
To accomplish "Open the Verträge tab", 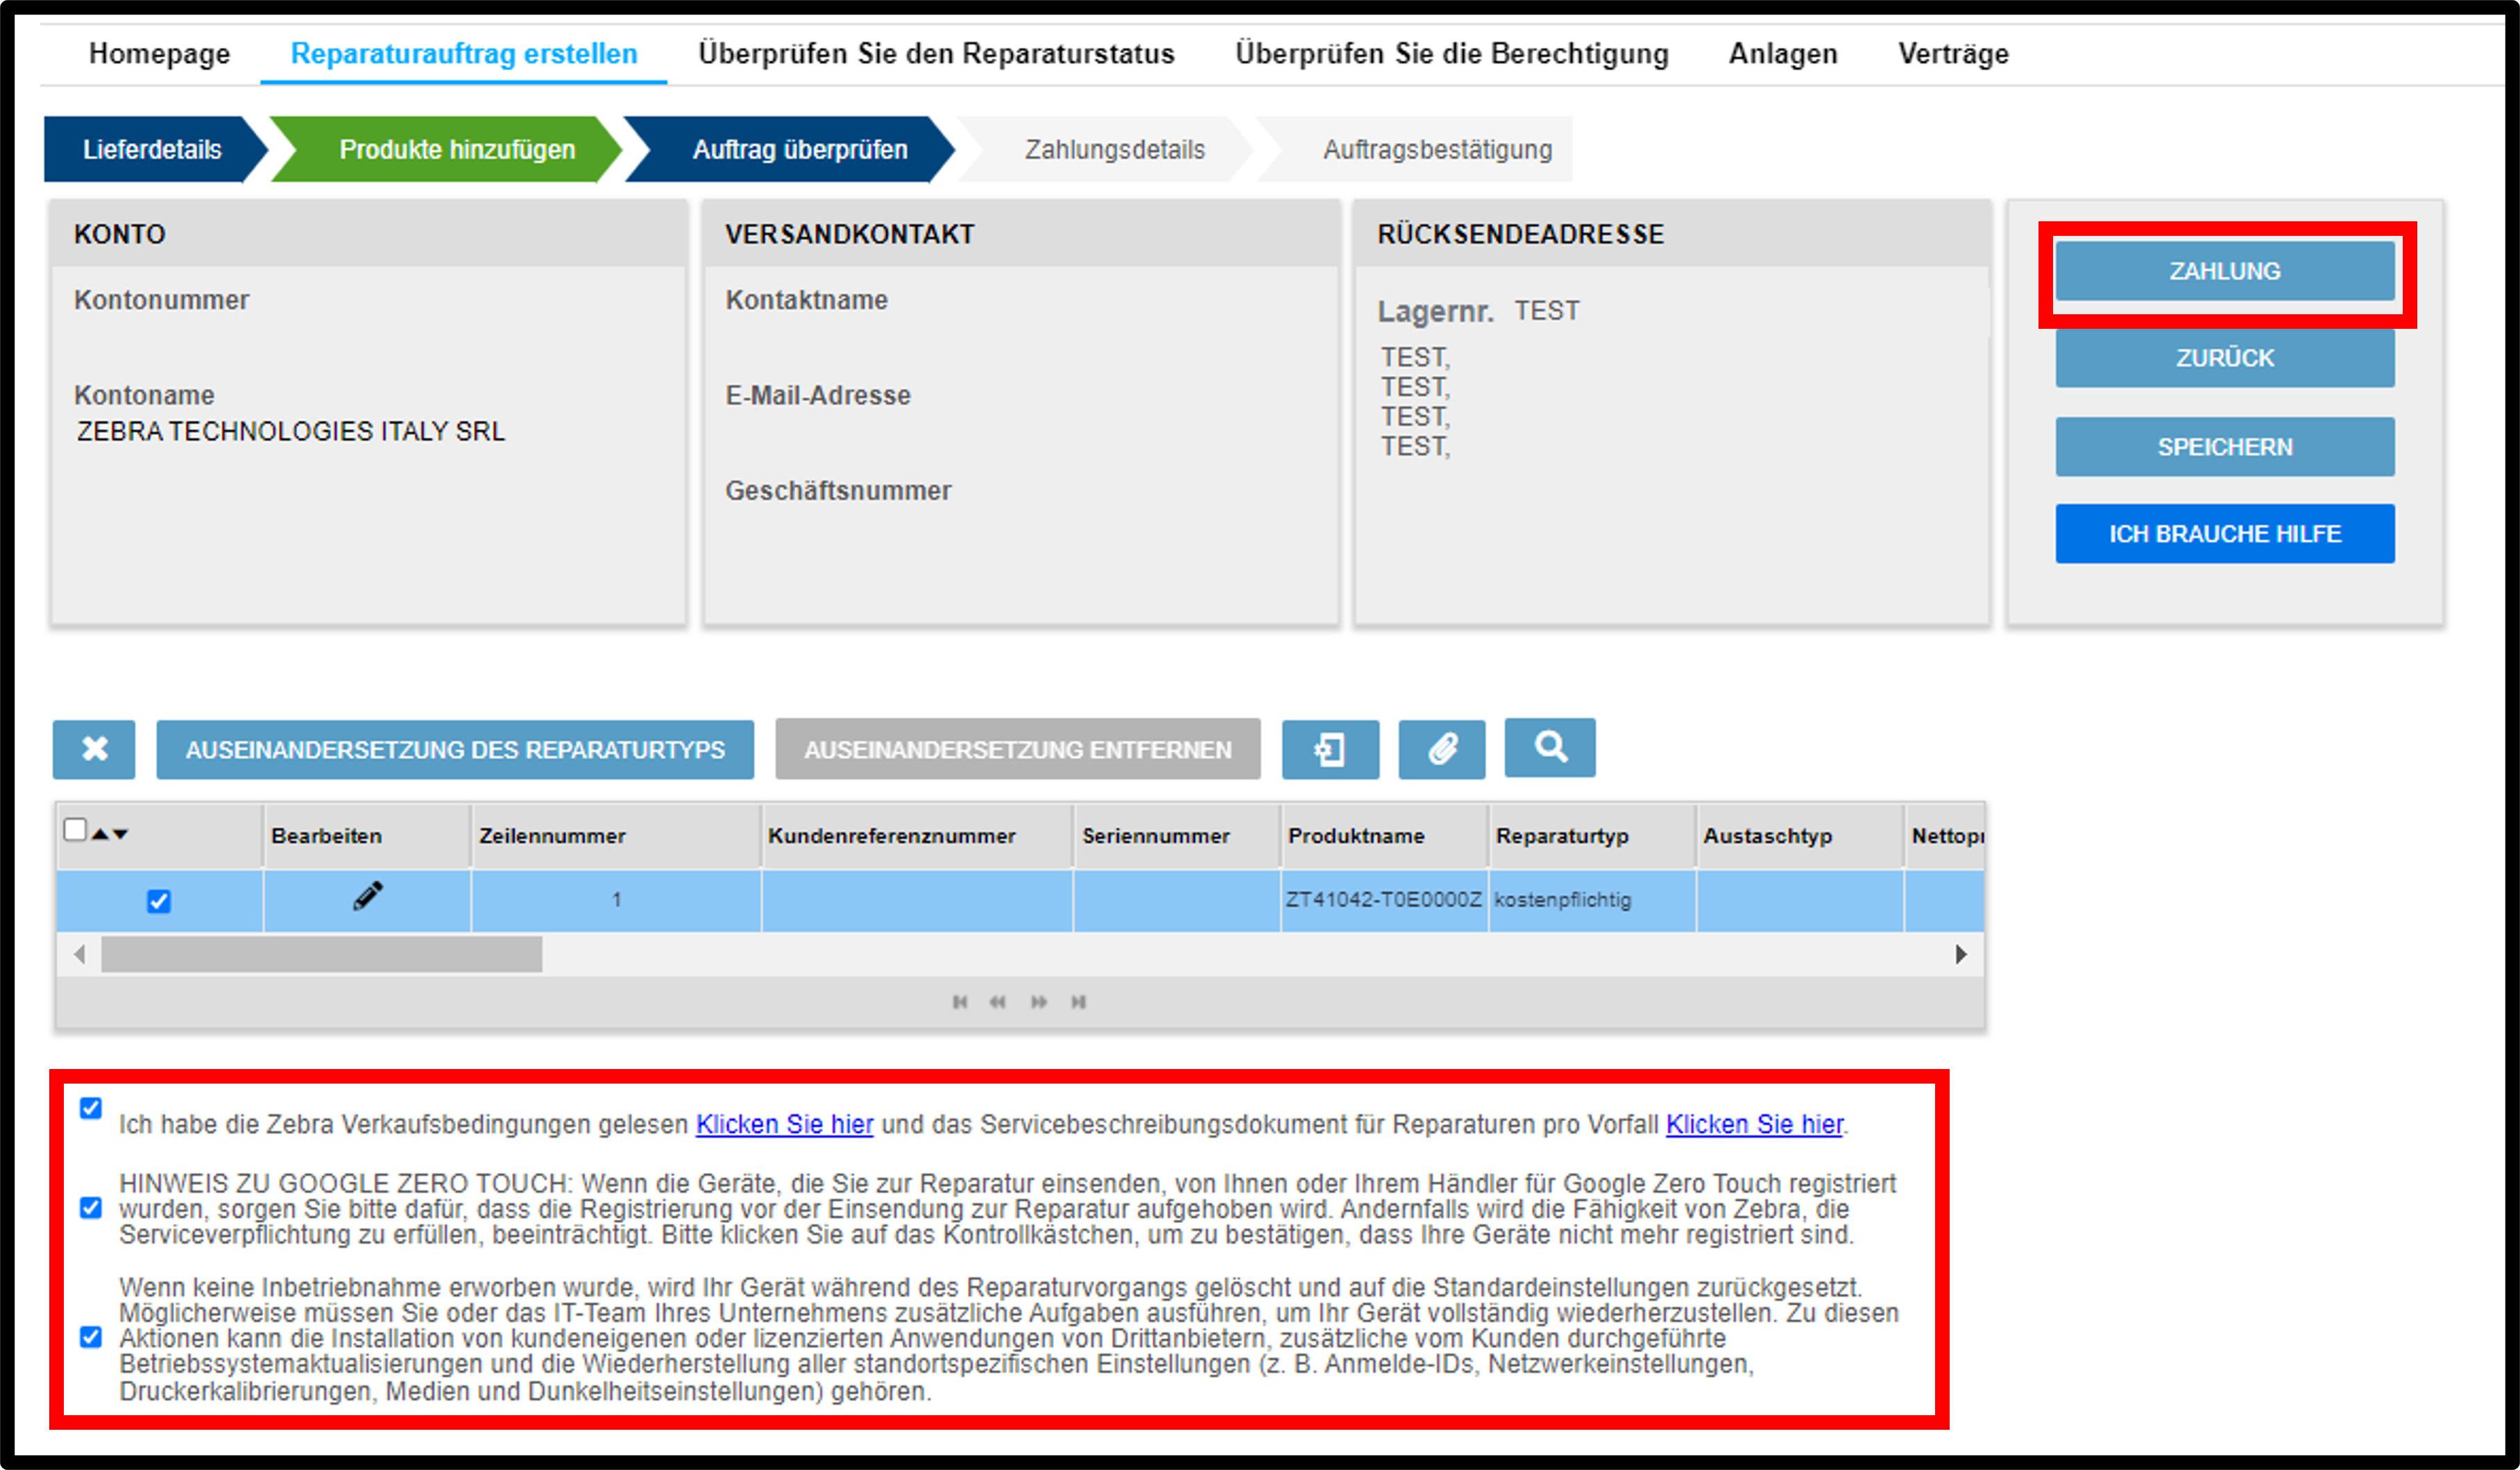I will point(1953,53).
